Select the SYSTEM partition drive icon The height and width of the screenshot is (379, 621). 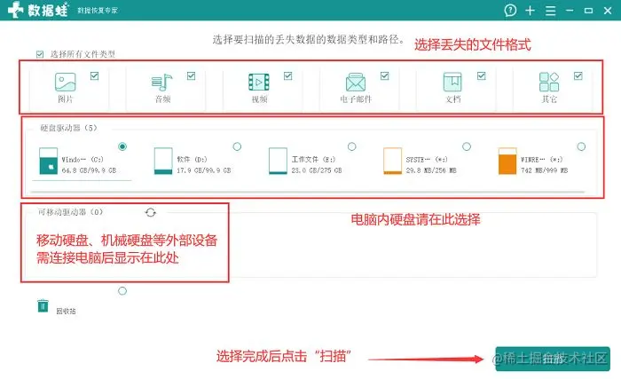392,161
